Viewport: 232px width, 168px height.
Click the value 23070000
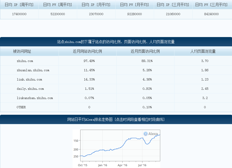tap(96, 14)
